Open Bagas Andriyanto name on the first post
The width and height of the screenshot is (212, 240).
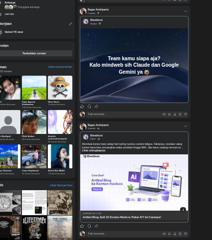[x=98, y=9]
